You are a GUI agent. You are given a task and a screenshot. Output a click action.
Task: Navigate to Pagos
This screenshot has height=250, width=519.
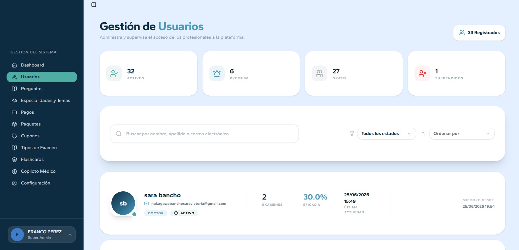click(42, 112)
